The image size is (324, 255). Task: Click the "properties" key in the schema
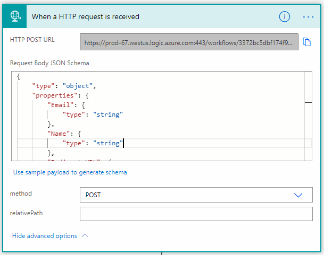tap(55, 95)
